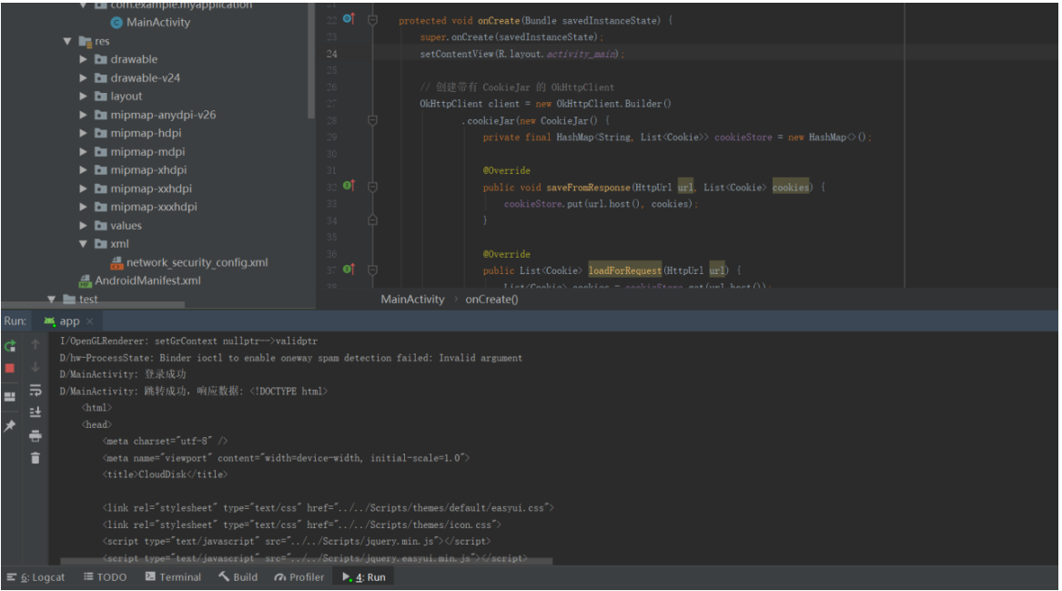This screenshot has width=1062, height=591.
Task: Click Run console horizontal scrollbar
Action: [307, 561]
